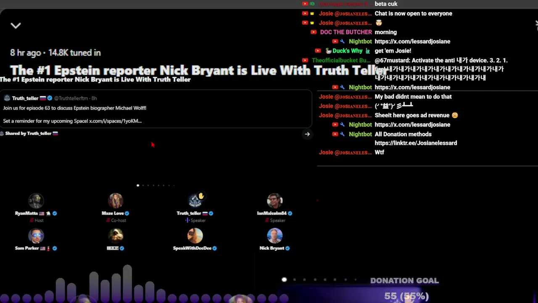Click the Josie username beside the "Wtf" message
Screen dimensions: 538x303
(345, 152)
